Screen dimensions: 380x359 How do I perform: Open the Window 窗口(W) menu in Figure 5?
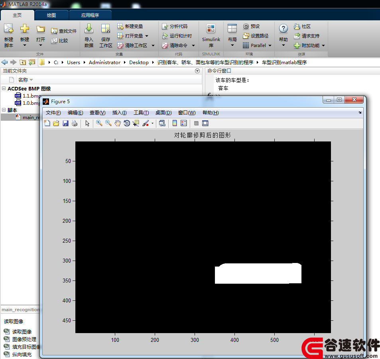click(187, 113)
